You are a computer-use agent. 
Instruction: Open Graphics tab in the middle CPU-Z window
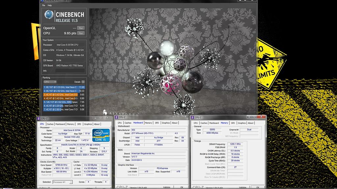click(166, 123)
